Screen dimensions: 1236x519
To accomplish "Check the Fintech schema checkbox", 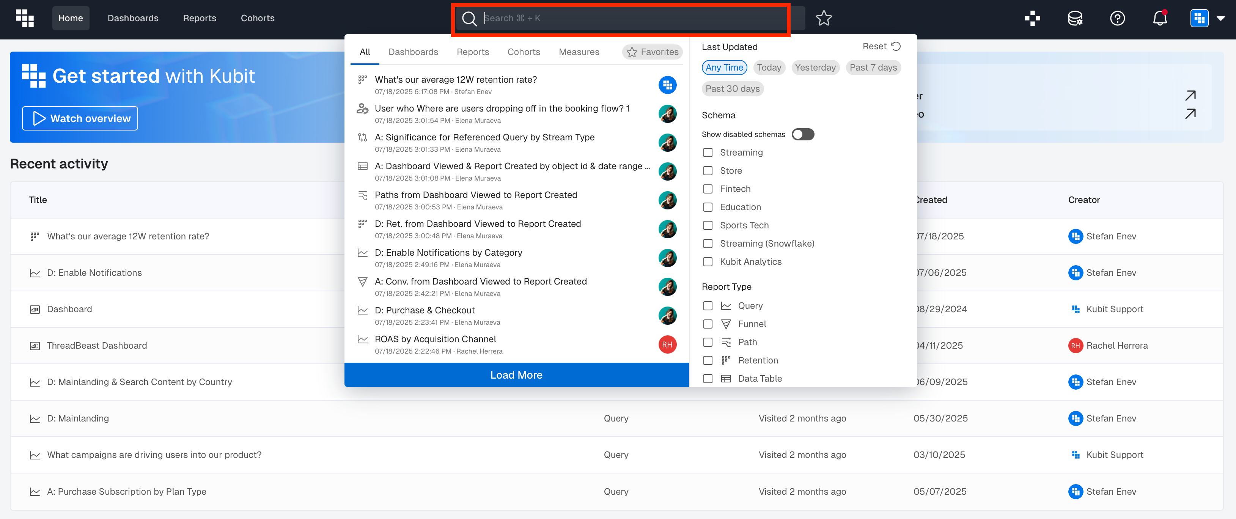I will (707, 189).
